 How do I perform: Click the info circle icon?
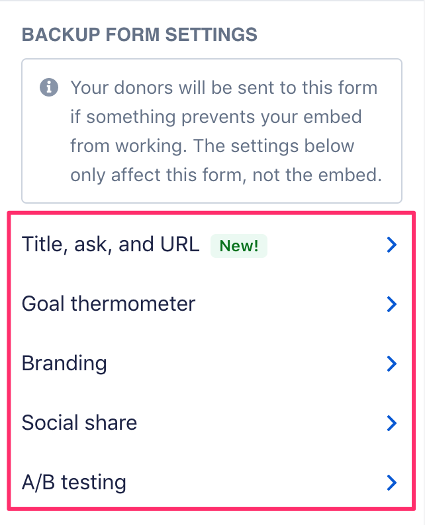click(x=49, y=88)
